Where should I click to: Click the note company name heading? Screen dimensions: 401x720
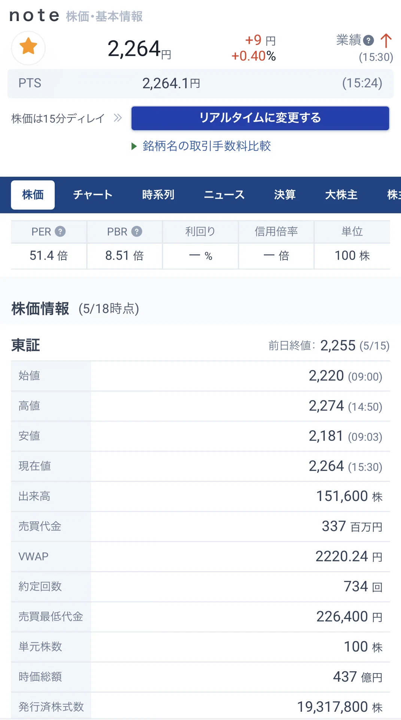pyautogui.click(x=34, y=16)
